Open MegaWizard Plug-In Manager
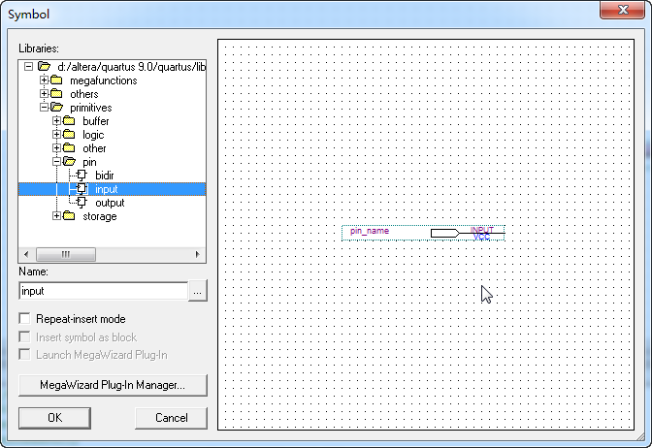This screenshot has width=652, height=448. tap(112, 385)
